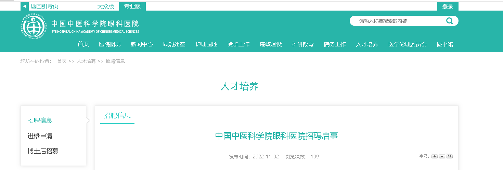Screen dimensions: 503x170
Task: Open 医学伦理委员会 menu item
Action: pyautogui.click(x=408, y=44)
